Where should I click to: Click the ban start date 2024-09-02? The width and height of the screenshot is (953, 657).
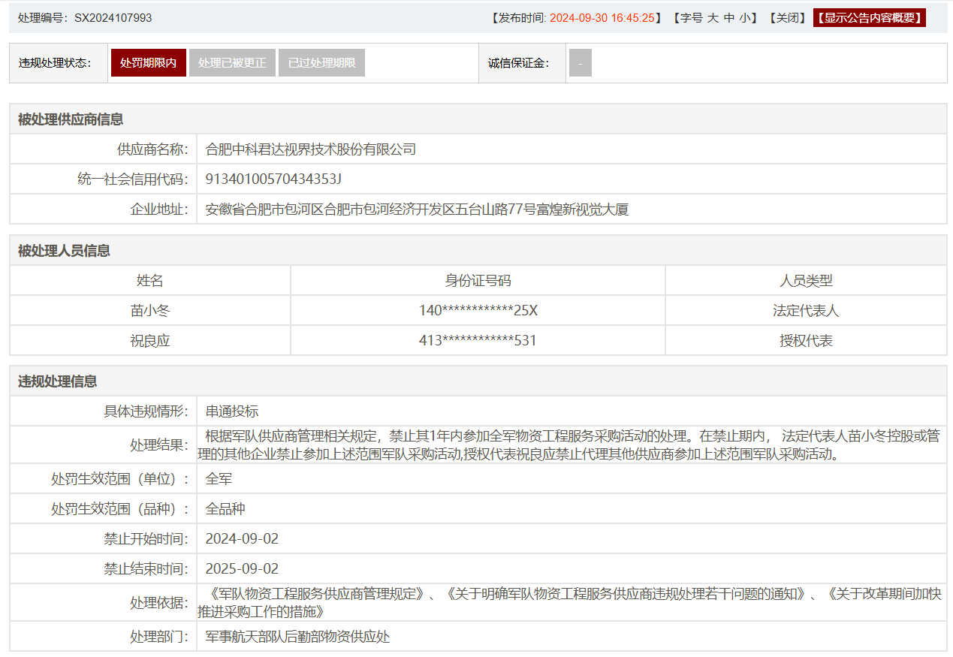(x=242, y=539)
